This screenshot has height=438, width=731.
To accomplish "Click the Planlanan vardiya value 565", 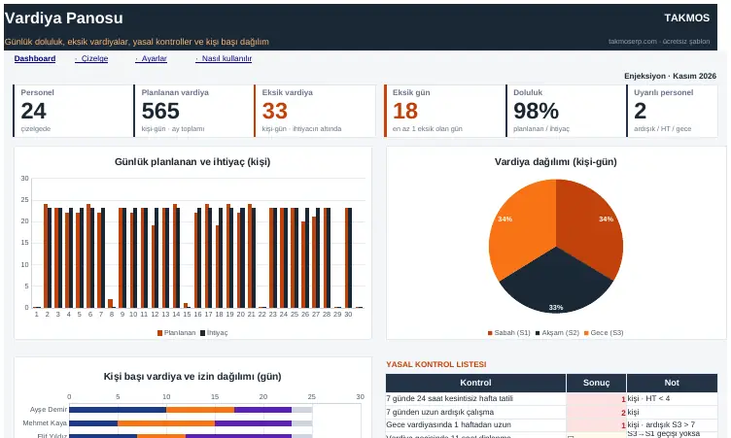I will pos(160,111).
